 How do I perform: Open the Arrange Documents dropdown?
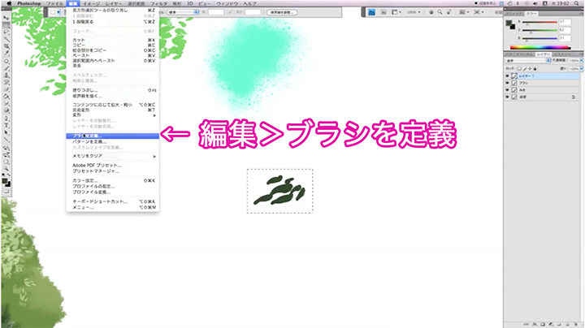(464, 12)
